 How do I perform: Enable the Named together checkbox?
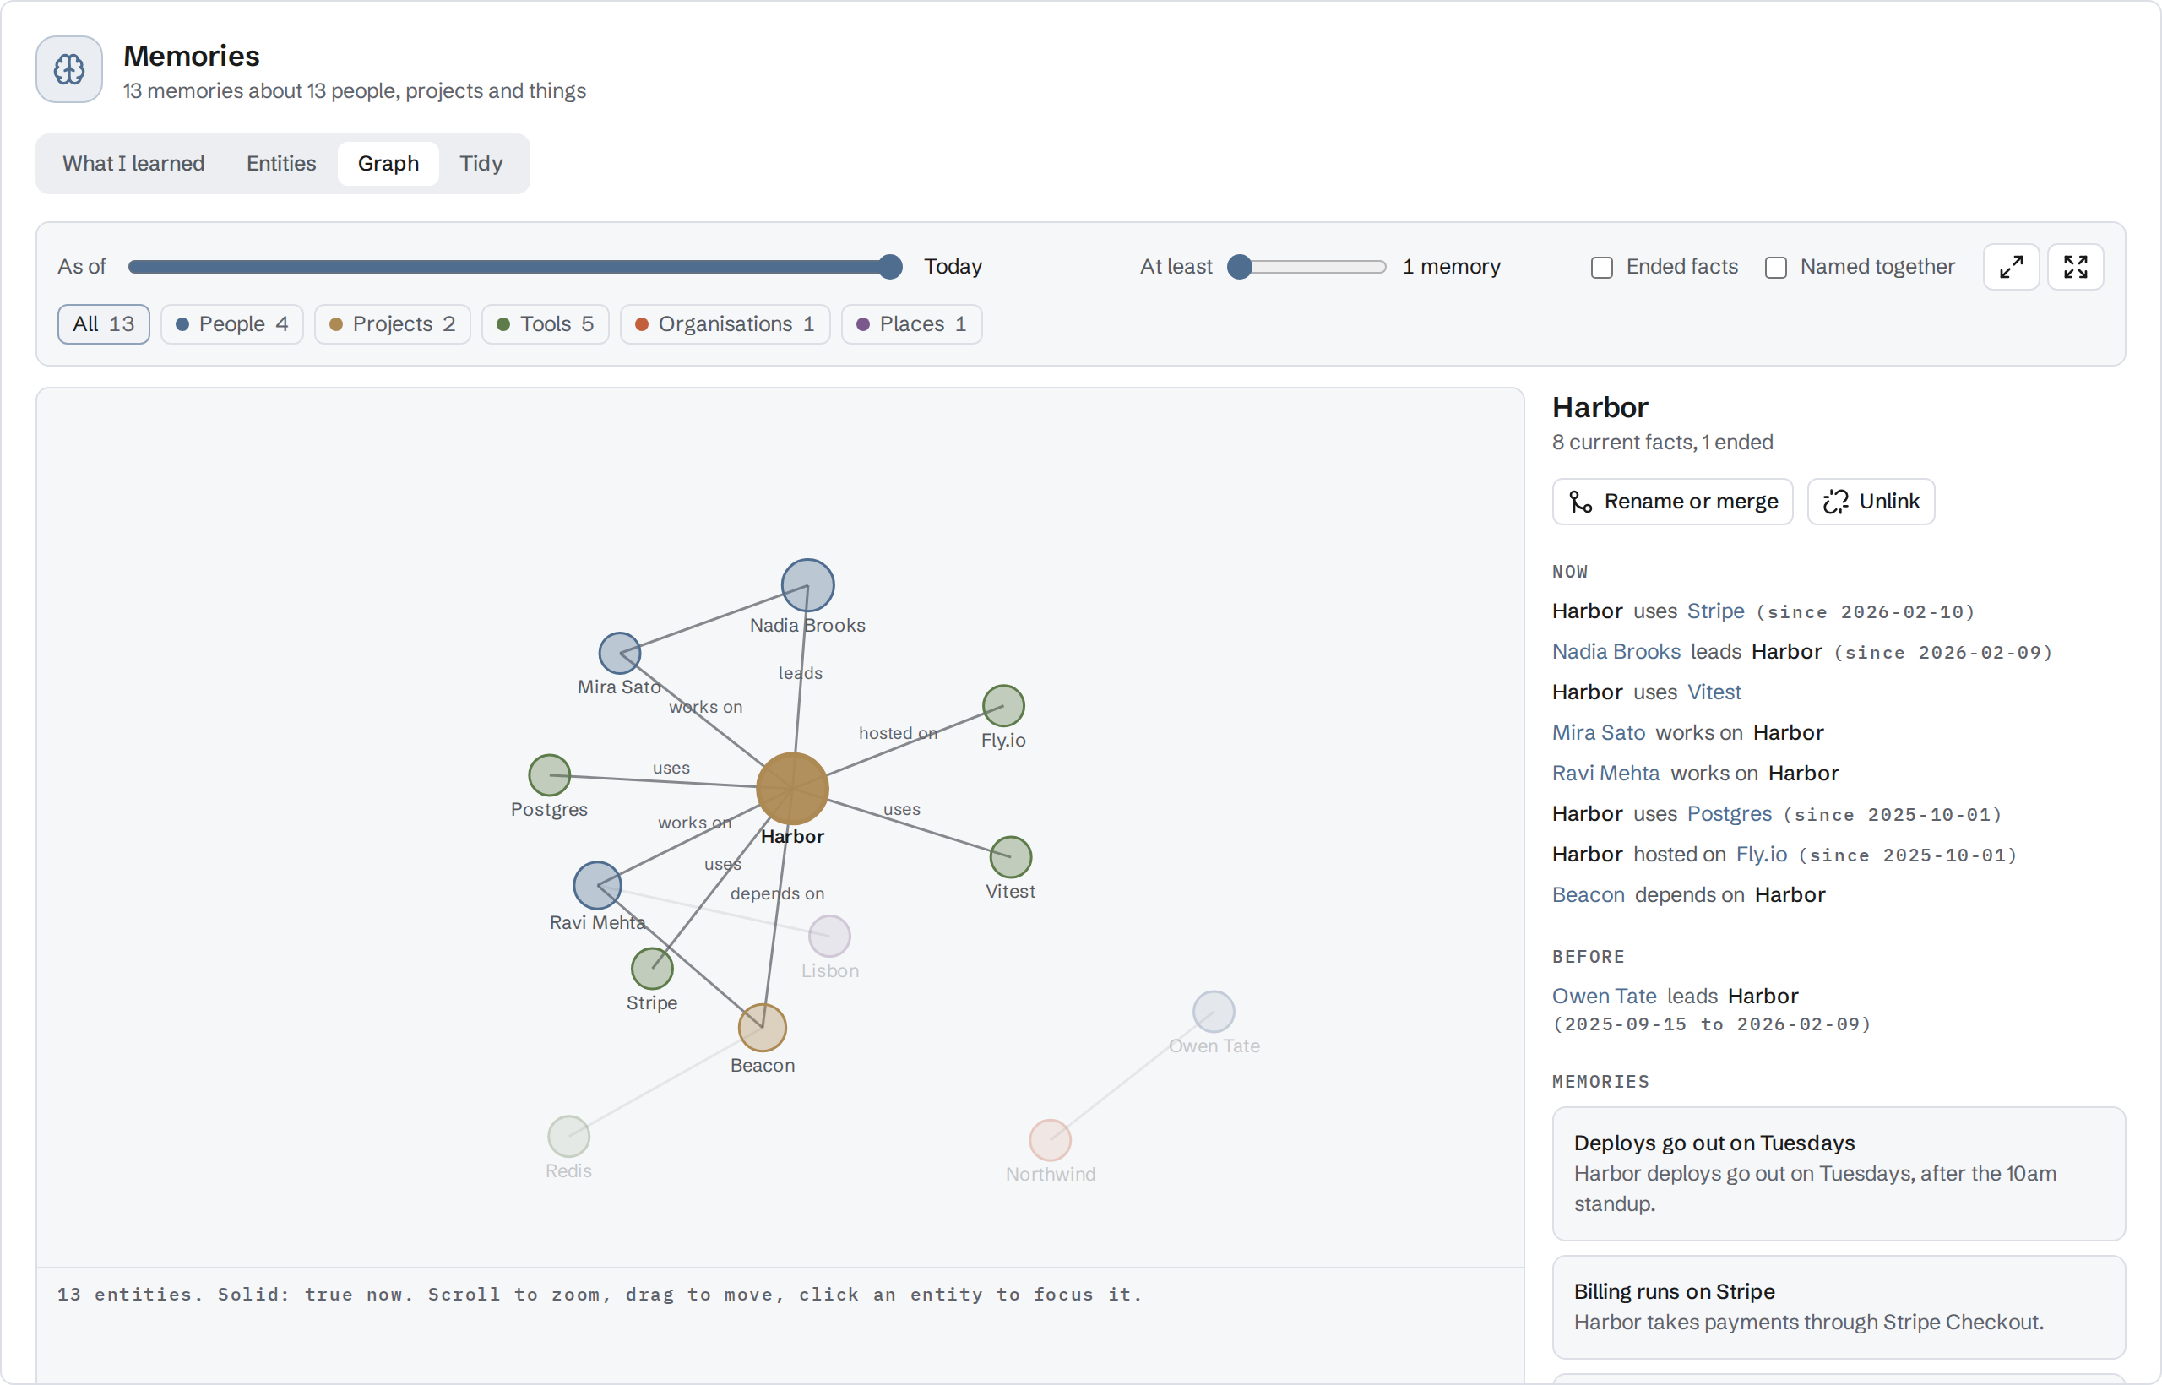coord(1776,268)
